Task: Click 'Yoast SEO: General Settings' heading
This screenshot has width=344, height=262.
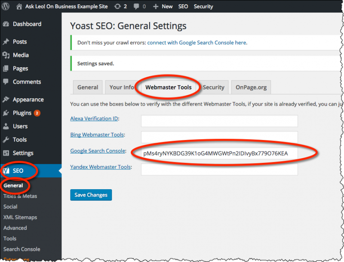Action: click(x=128, y=26)
